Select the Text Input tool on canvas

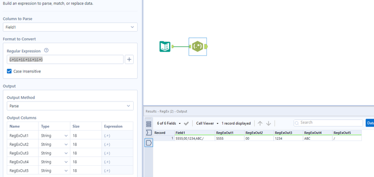165,47
